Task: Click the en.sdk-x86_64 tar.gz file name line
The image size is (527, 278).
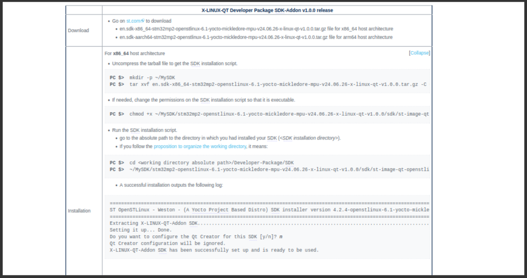Action: tap(256, 29)
